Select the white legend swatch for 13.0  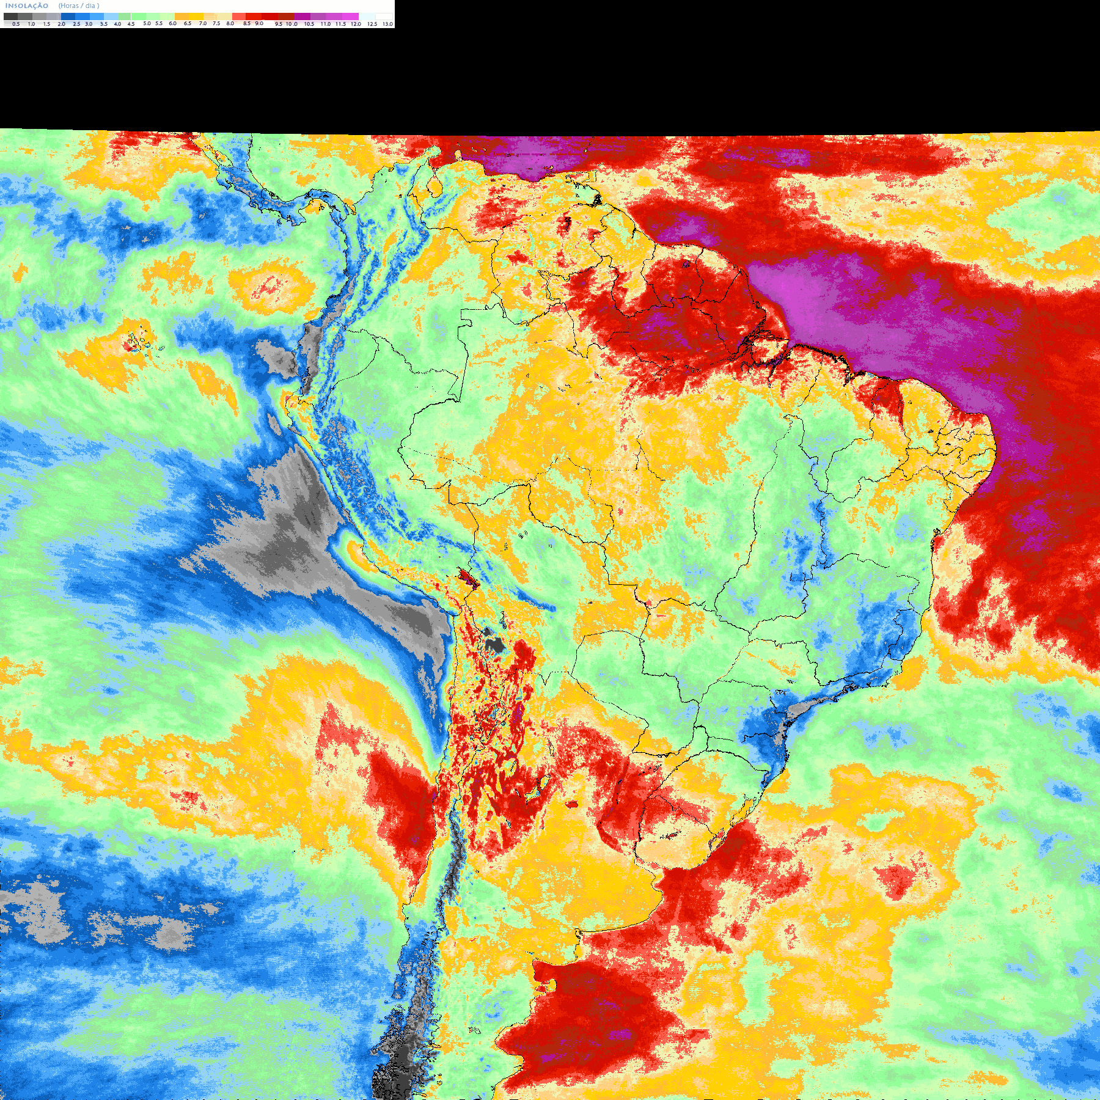click(x=384, y=16)
